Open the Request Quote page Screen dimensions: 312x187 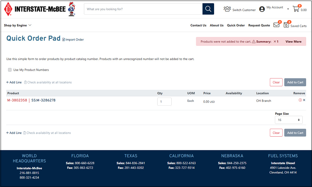pos(259,25)
